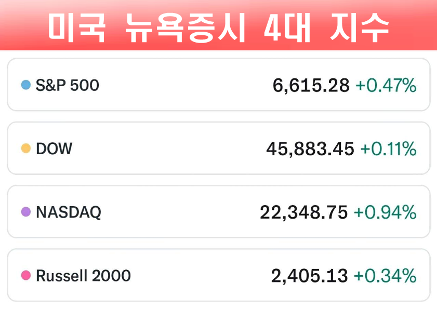Open the DOW index name
This screenshot has height=309, width=437.
54,149
